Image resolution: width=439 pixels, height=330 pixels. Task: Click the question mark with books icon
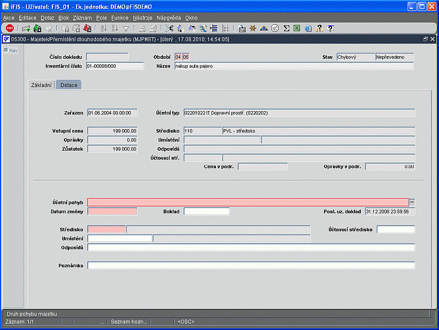click(x=319, y=28)
